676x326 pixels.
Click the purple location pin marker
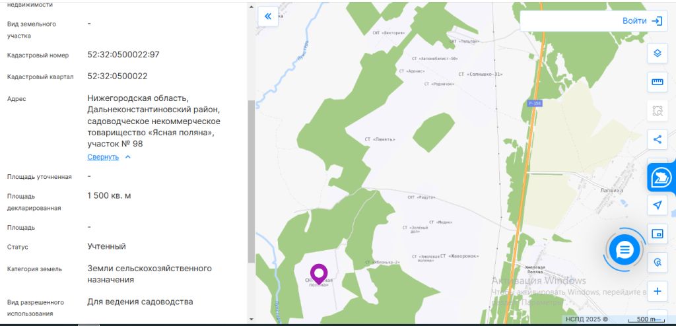(x=319, y=273)
